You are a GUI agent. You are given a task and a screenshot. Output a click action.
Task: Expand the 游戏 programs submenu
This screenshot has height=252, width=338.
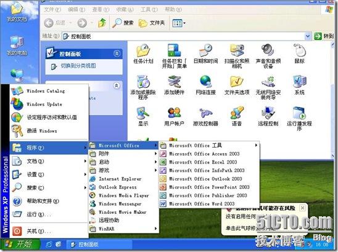pyautogui.click(x=123, y=170)
